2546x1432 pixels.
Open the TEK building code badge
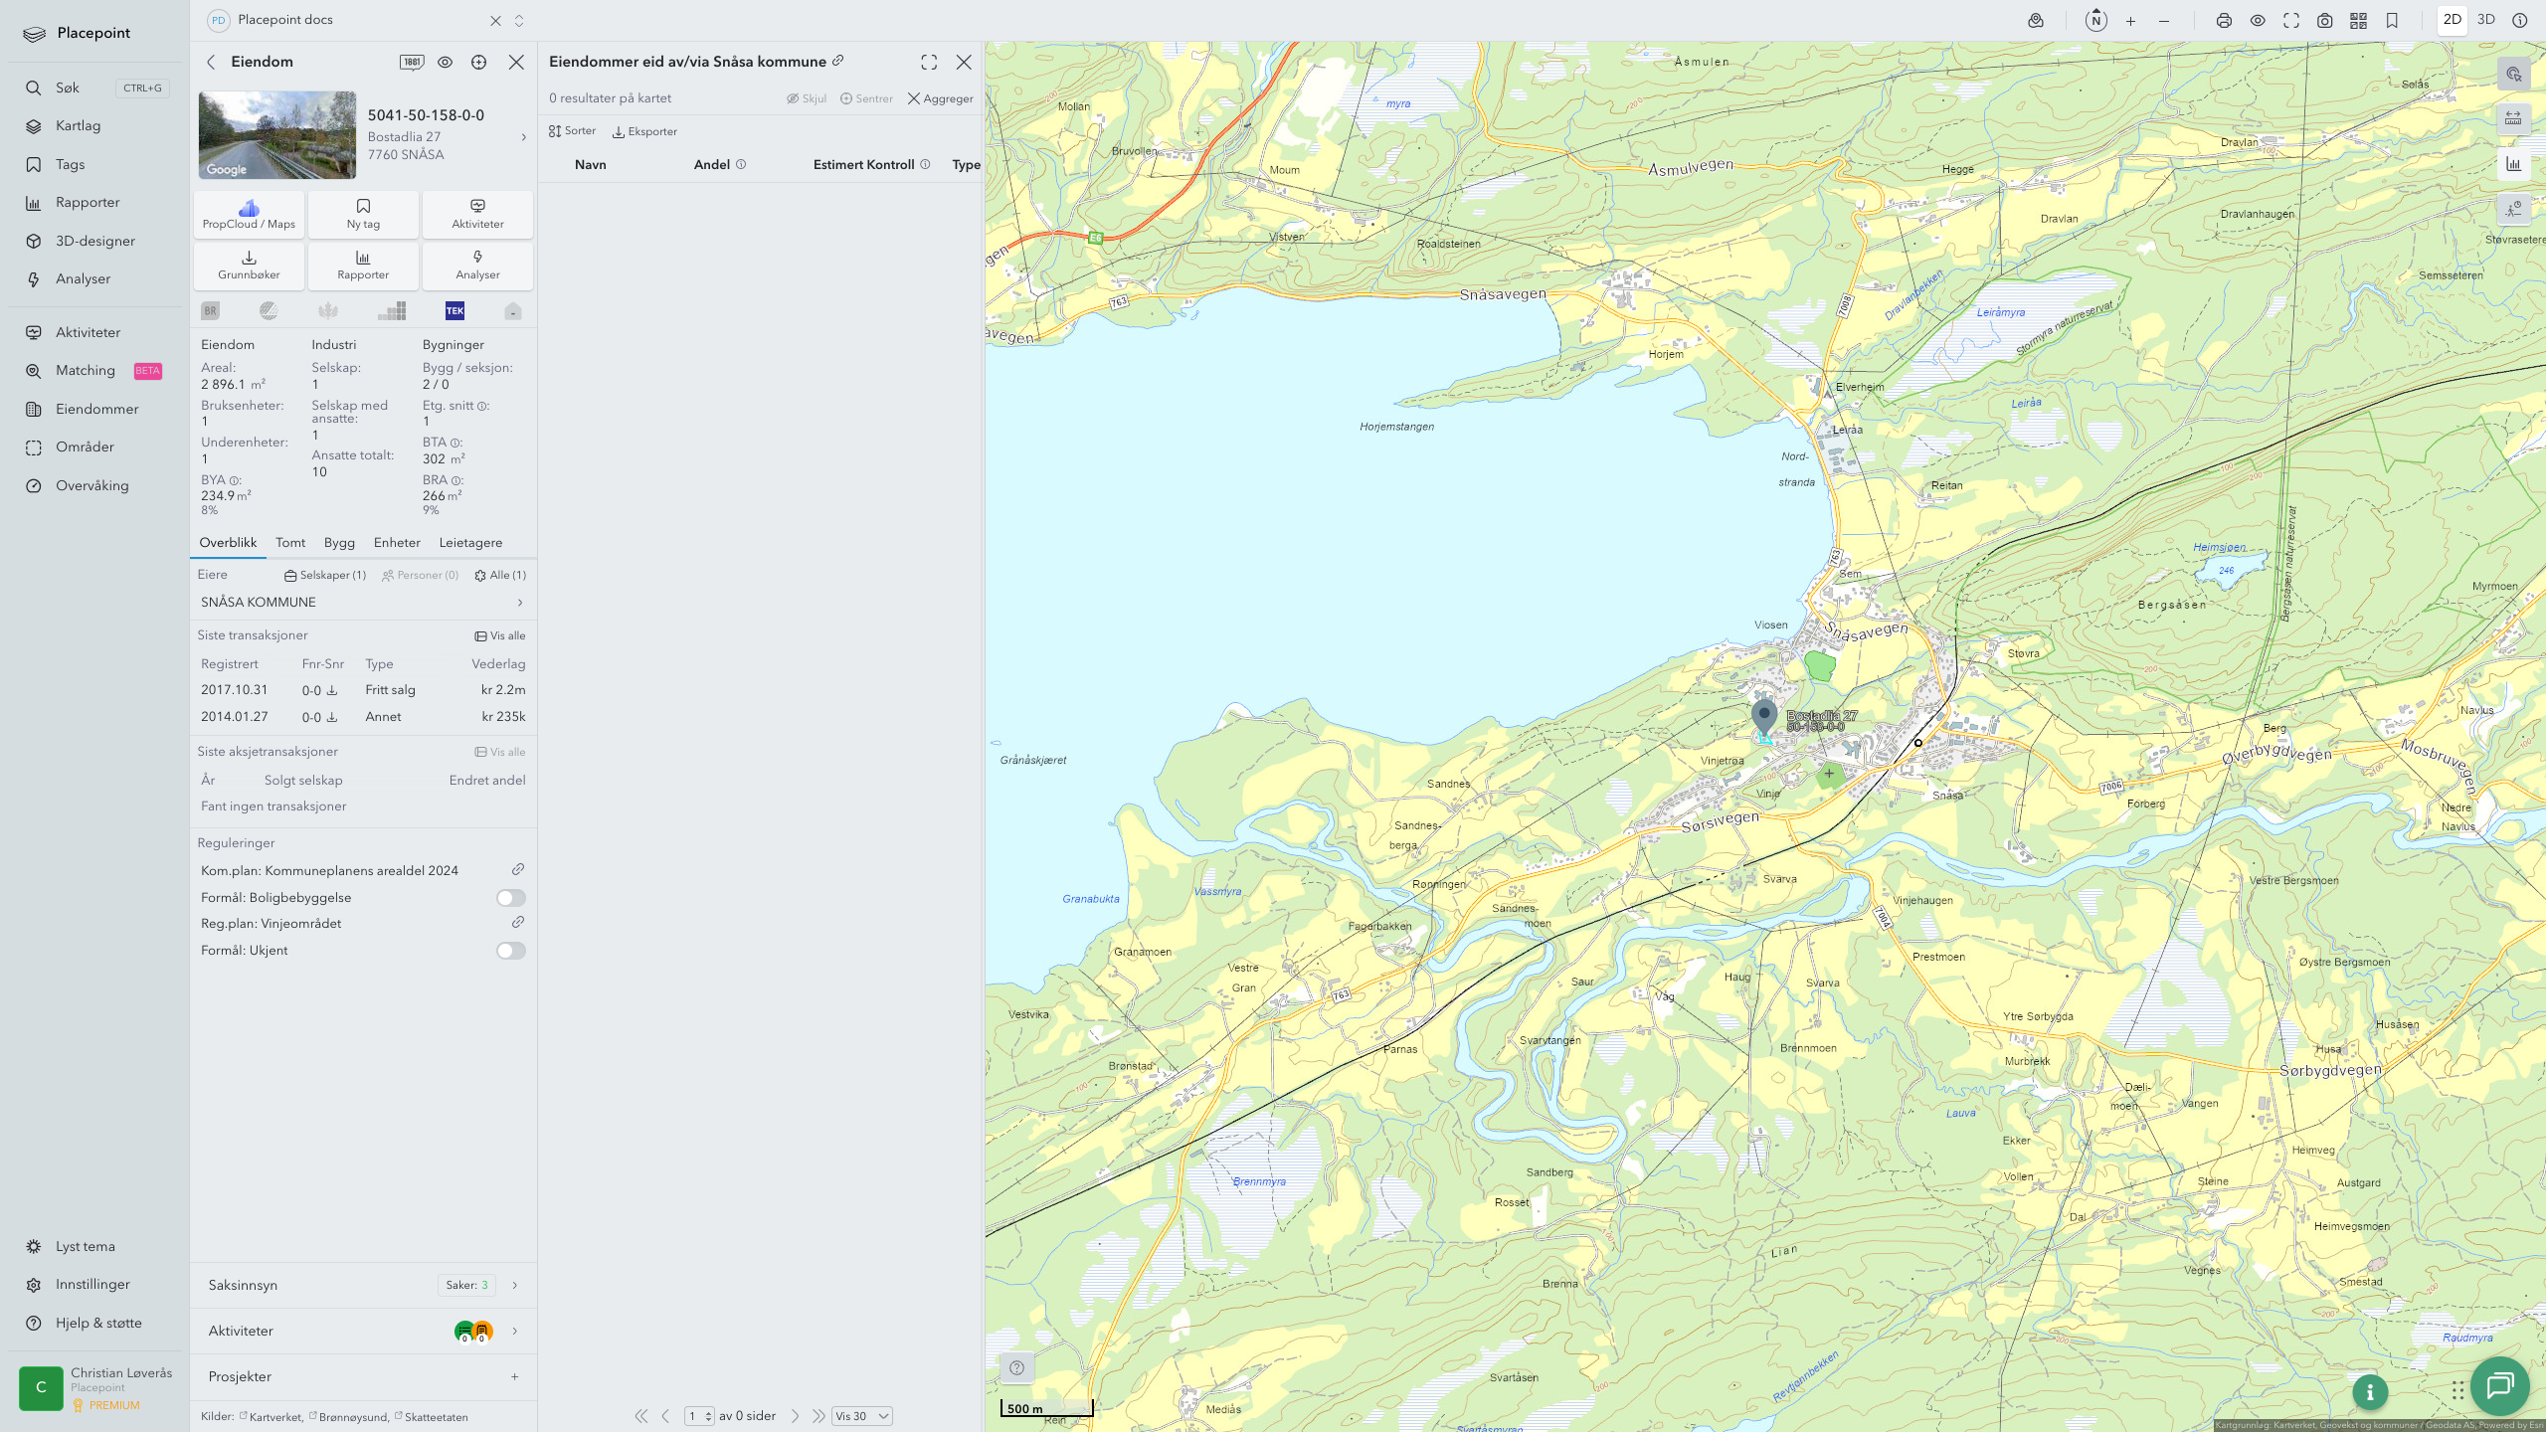coord(455,311)
